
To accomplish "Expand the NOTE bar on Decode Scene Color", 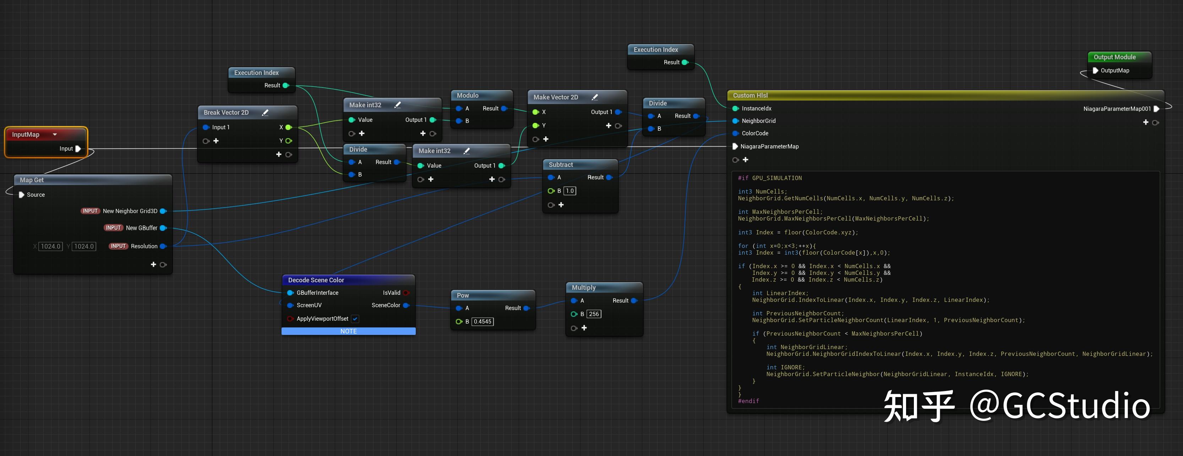I will coord(348,331).
